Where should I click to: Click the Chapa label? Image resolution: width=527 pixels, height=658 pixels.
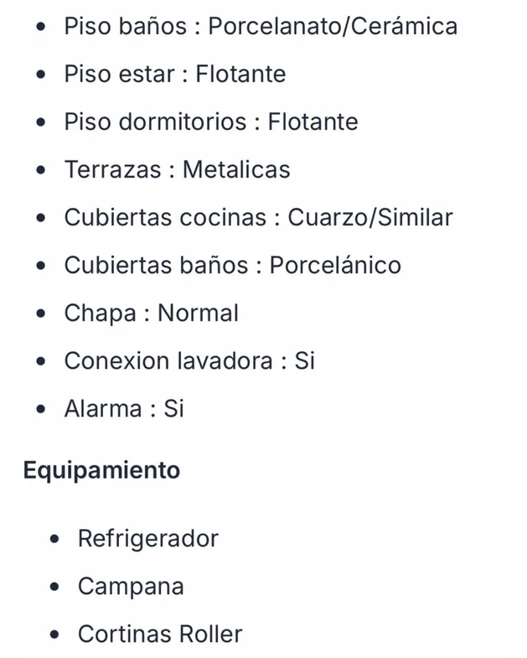pyautogui.click(x=100, y=313)
